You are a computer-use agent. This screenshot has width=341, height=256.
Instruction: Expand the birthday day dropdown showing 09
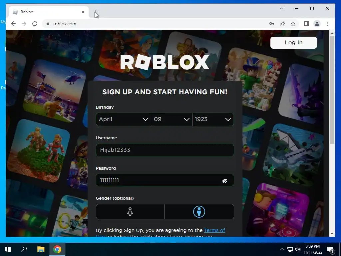(x=171, y=119)
